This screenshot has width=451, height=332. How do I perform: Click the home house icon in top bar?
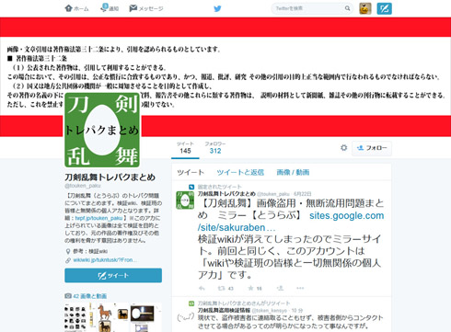(68, 8)
